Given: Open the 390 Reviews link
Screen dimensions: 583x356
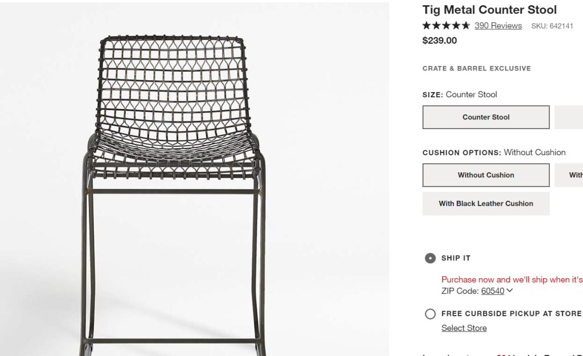Looking at the screenshot, I should coord(498,26).
